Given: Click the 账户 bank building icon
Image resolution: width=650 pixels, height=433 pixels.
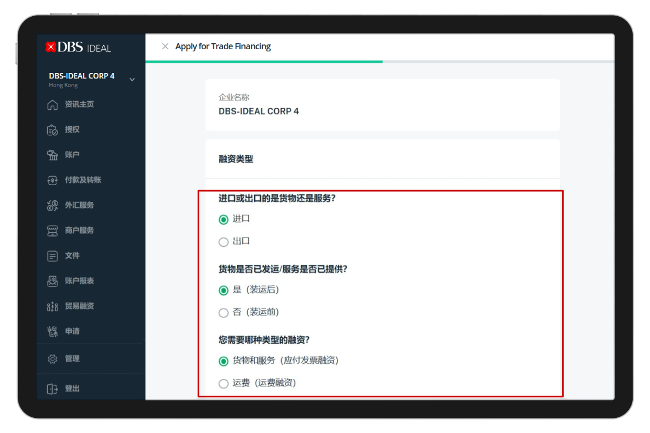Looking at the screenshot, I should (x=53, y=155).
